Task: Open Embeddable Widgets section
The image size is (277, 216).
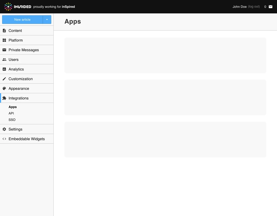Action: (x=27, y=139)
